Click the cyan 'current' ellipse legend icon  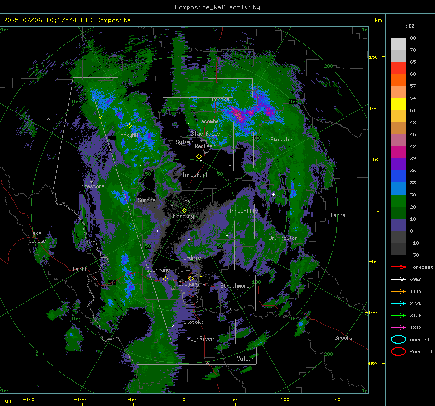click(x=398, y=339)
